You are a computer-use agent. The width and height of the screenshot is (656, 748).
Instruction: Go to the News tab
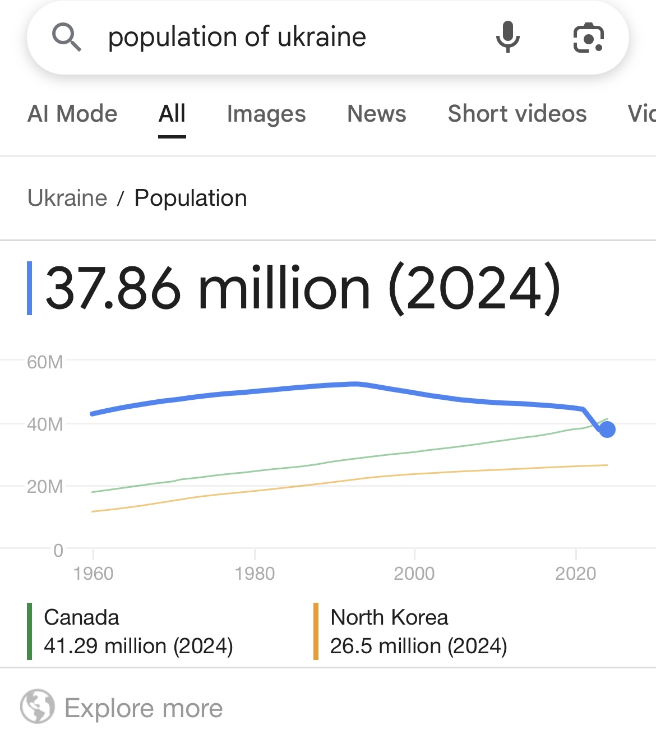(377, 114)
